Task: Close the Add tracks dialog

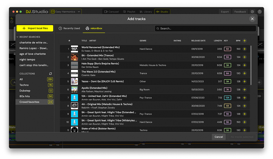Action: [x=252, y=19]
